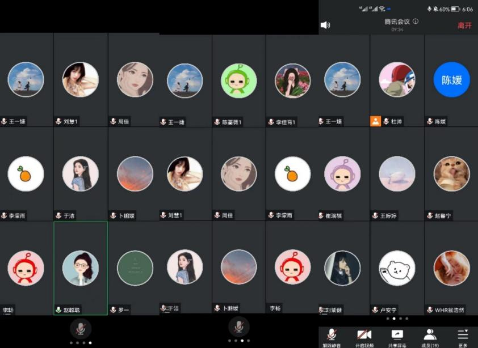This screenshot has width=478, height=348.
Task: Click mic status icon beside WHR龚浩然
Action: pyautogui.click(x=430, y=310)
